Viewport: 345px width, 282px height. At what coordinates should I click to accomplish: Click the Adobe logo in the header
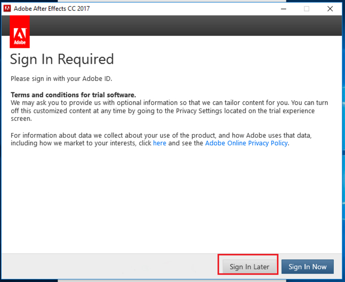click(20, 31)
